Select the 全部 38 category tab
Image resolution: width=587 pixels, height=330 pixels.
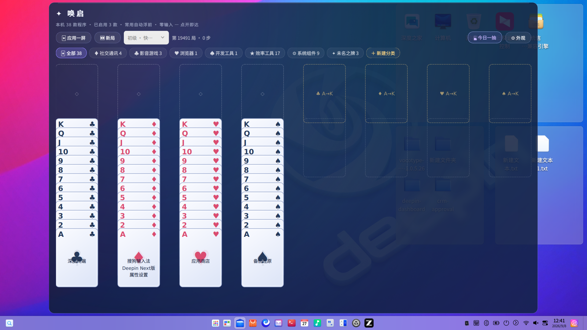click(71, 53)
